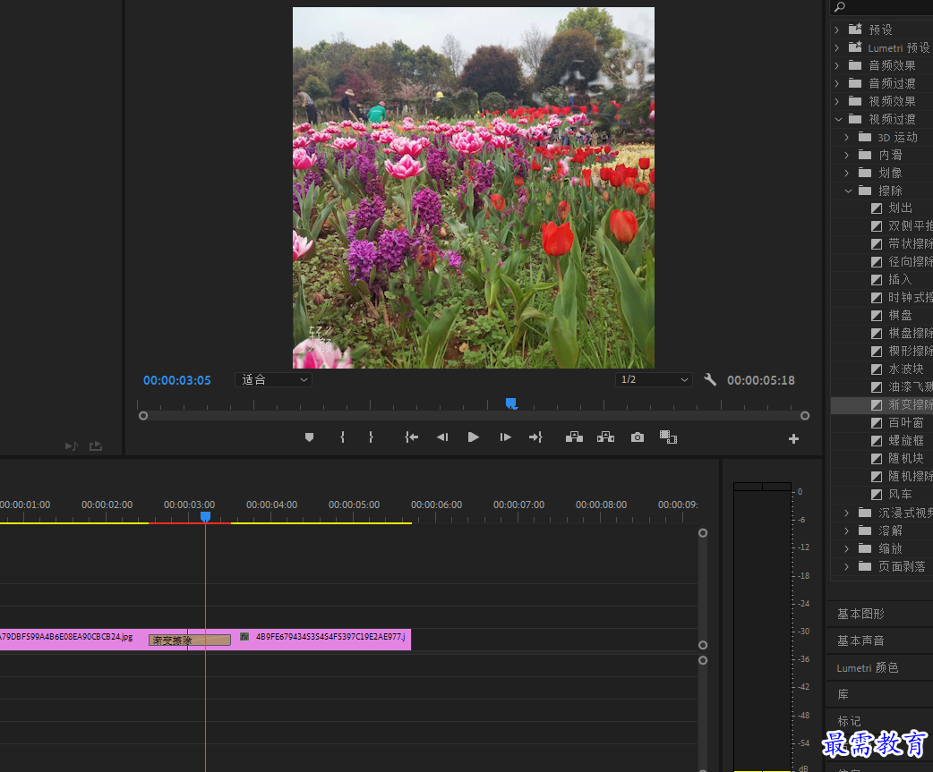933x772 pixels.
Task: Select the 划出 wipe transition
Action: (900, 208)
